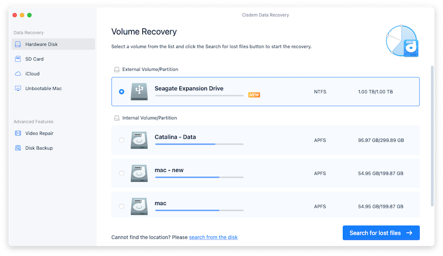443x256 pixels.
Task: Click the mac - new volume name
Action: [x=169, y=170]
